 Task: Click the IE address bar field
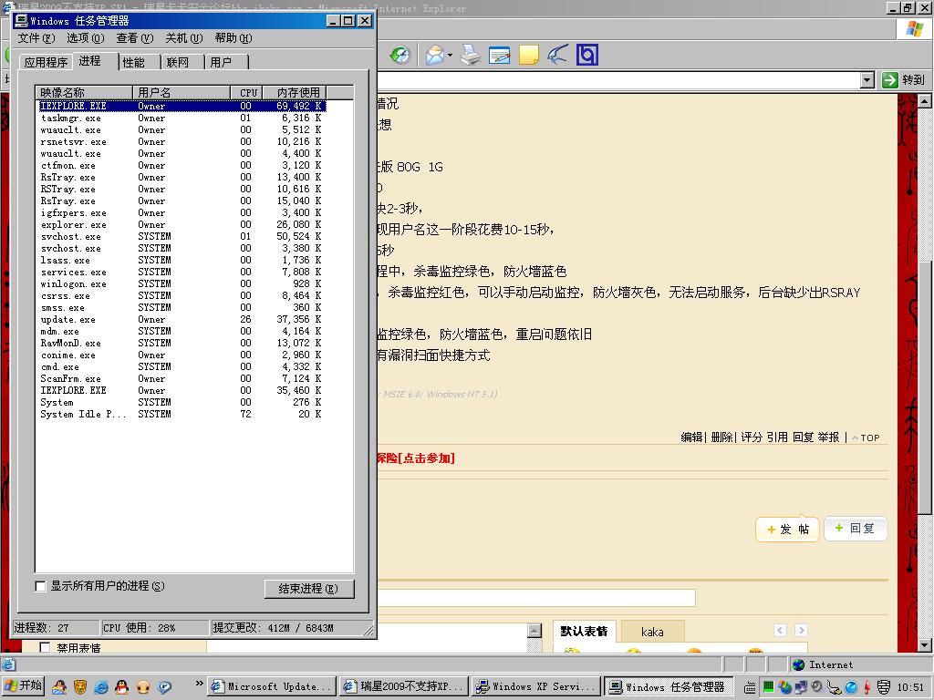[x=618, y=80]
